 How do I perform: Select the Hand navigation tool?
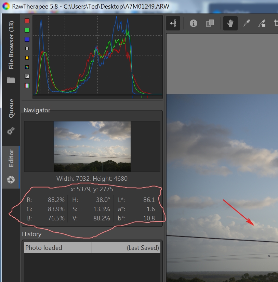(x=230, y=23)
